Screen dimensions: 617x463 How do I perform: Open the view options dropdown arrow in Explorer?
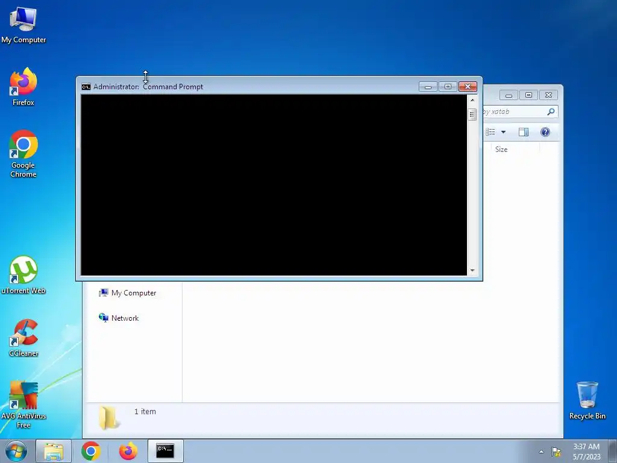[503, 132]
